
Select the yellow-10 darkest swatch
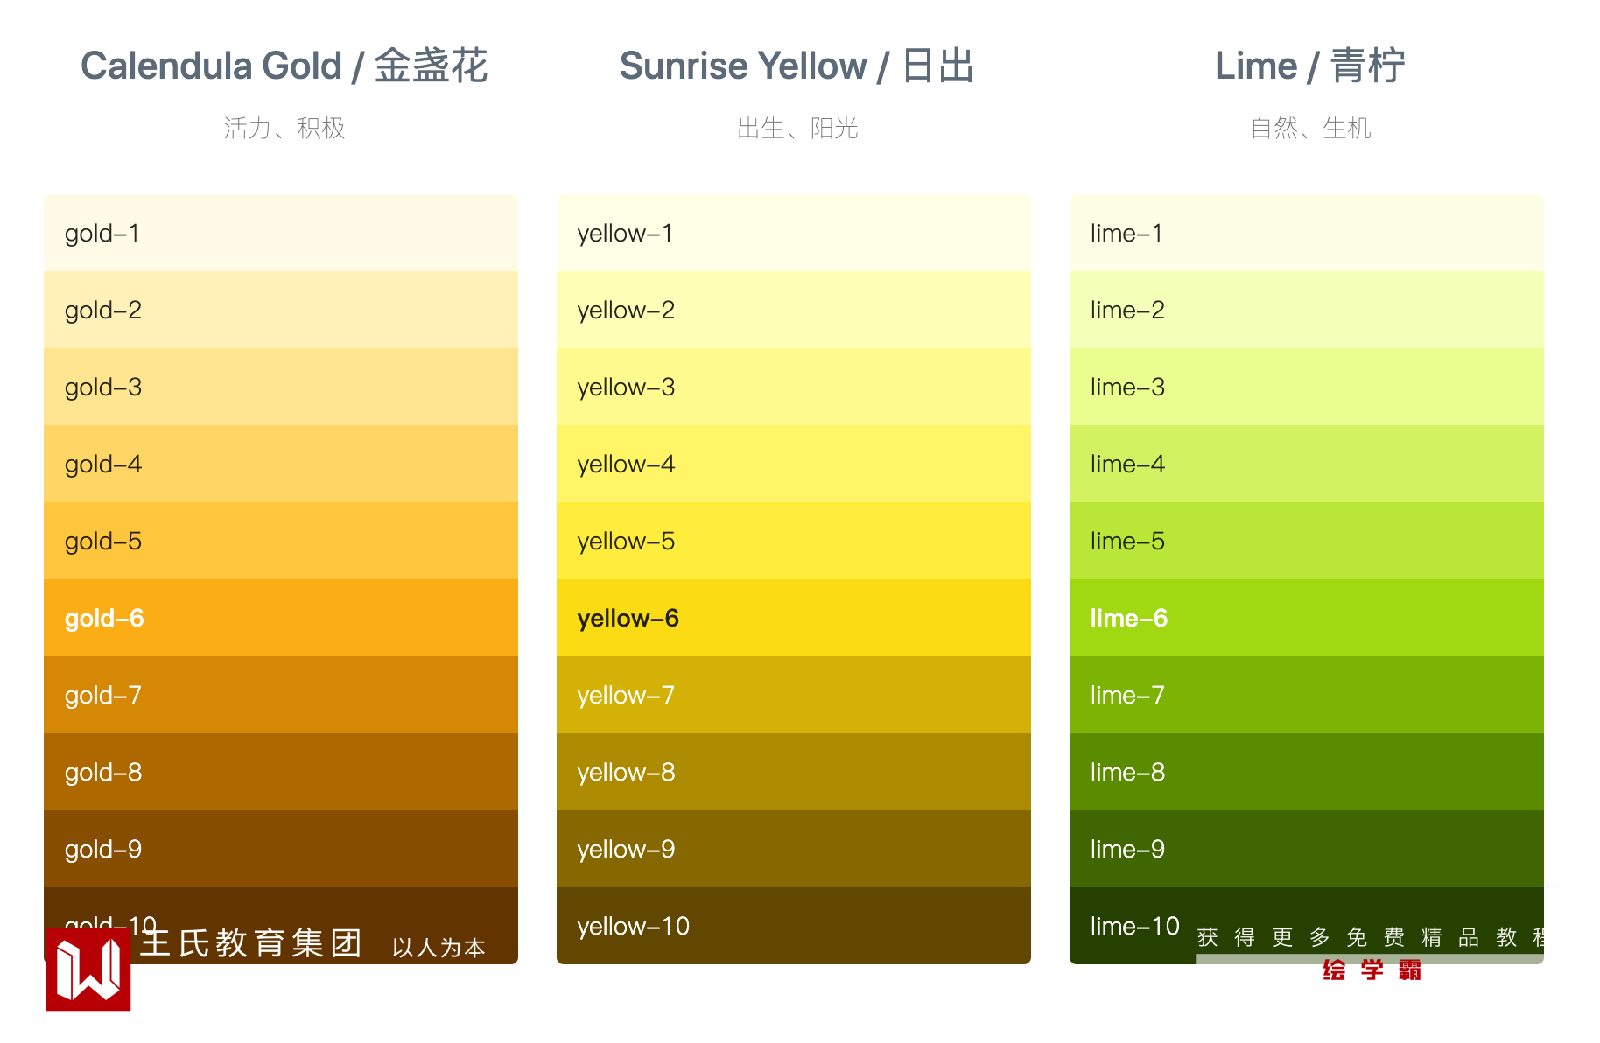pyautogui.click(x=793, y=926)
